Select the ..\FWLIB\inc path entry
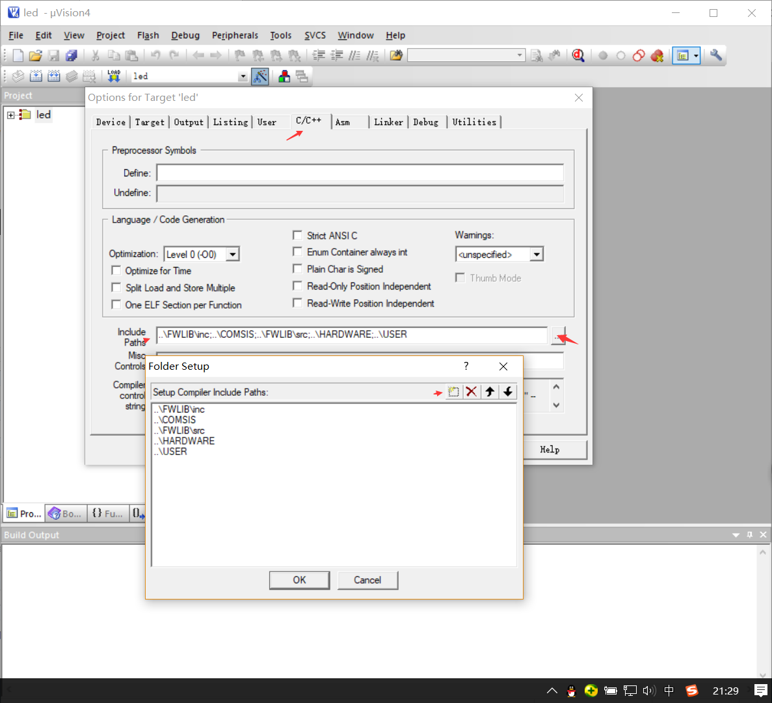This screenshot has height=703, width=772. (180, 409)
